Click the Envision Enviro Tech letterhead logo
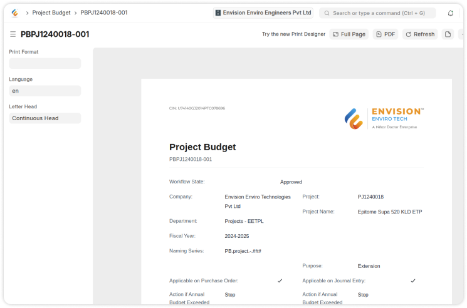467x308 pixels. click(384, 118)
